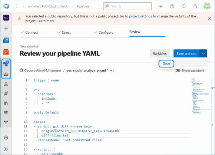Screen dimensions: 215x155
Task: Click line number 16 in gutter
Action: tap(25, 149)
